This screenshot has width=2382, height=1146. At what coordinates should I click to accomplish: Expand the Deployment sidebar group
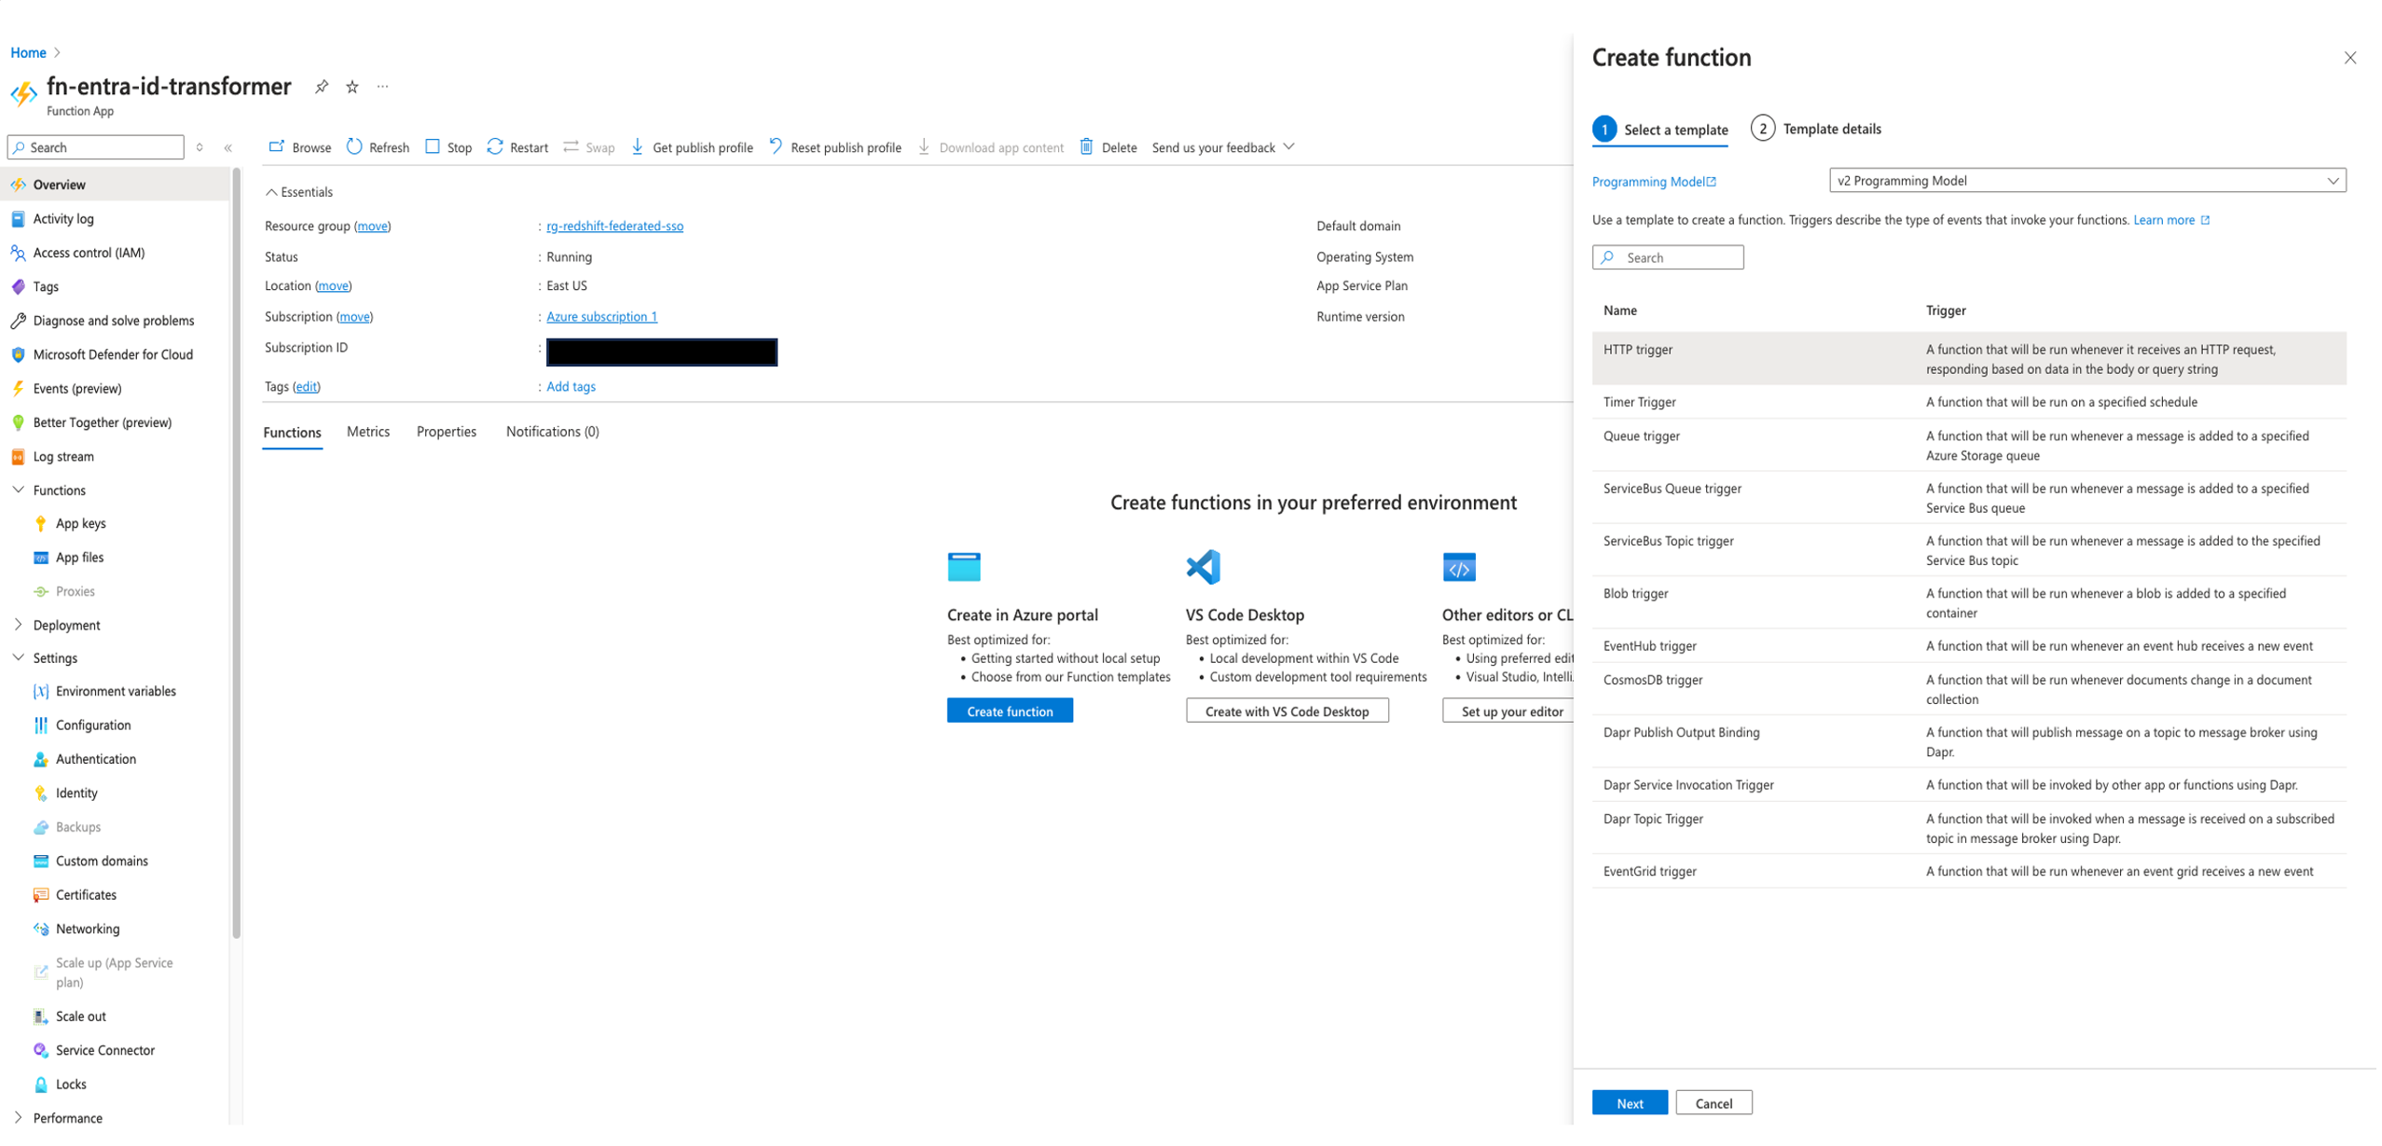coord(18,626)
